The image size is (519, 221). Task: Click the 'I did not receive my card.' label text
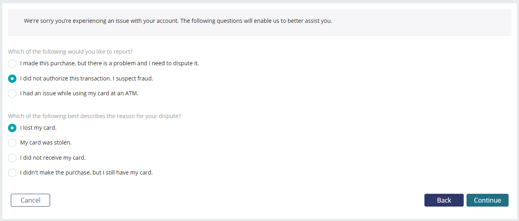coord(53,158)
